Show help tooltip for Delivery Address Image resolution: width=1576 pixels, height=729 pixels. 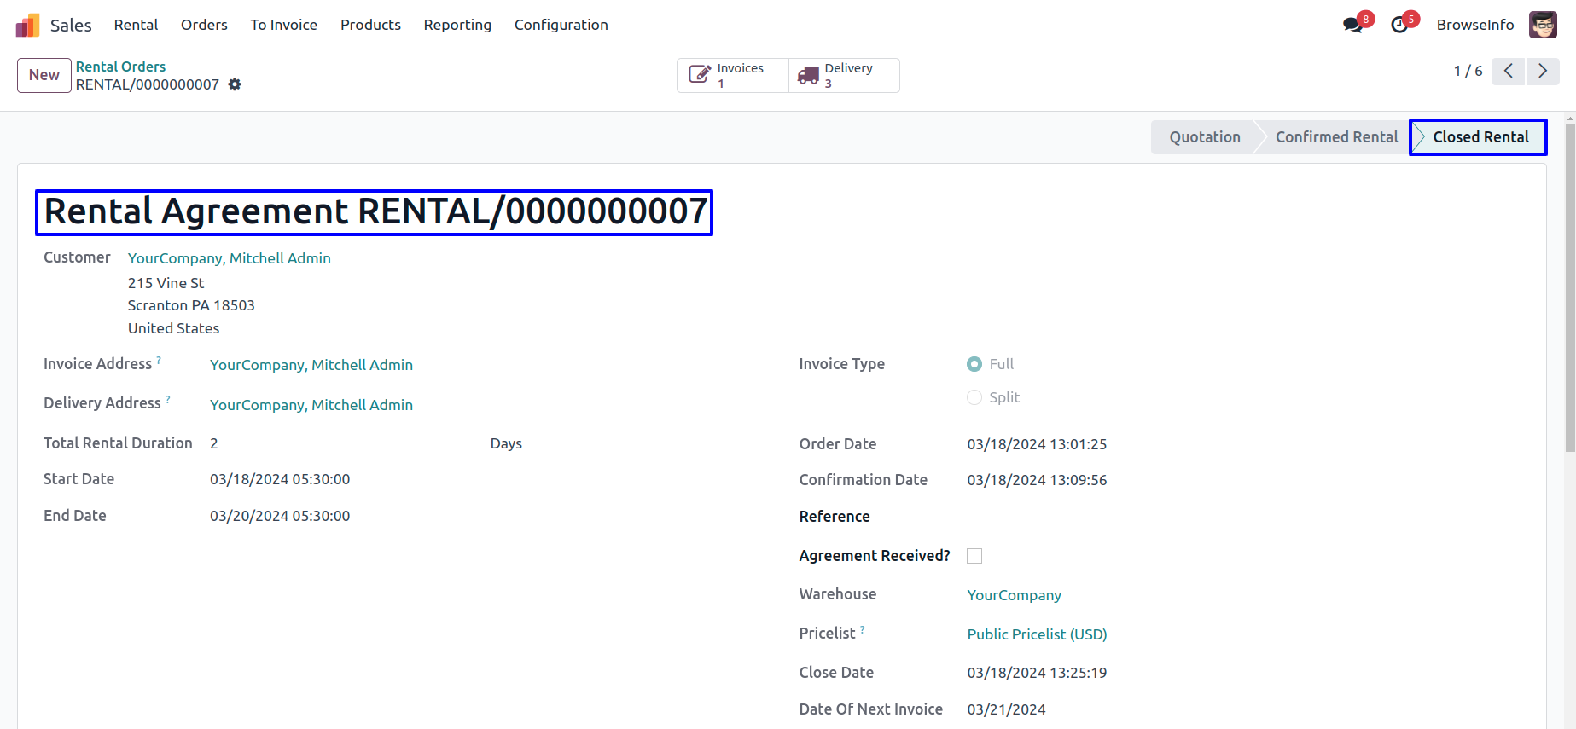[x=168, y=399]
